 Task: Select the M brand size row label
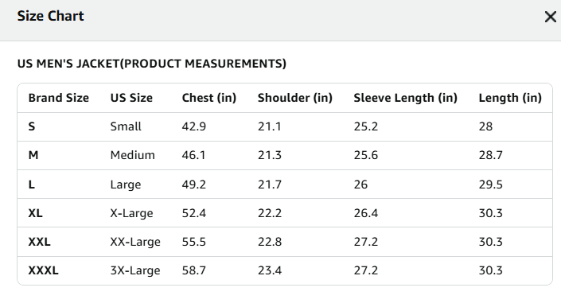pos(33,155)
